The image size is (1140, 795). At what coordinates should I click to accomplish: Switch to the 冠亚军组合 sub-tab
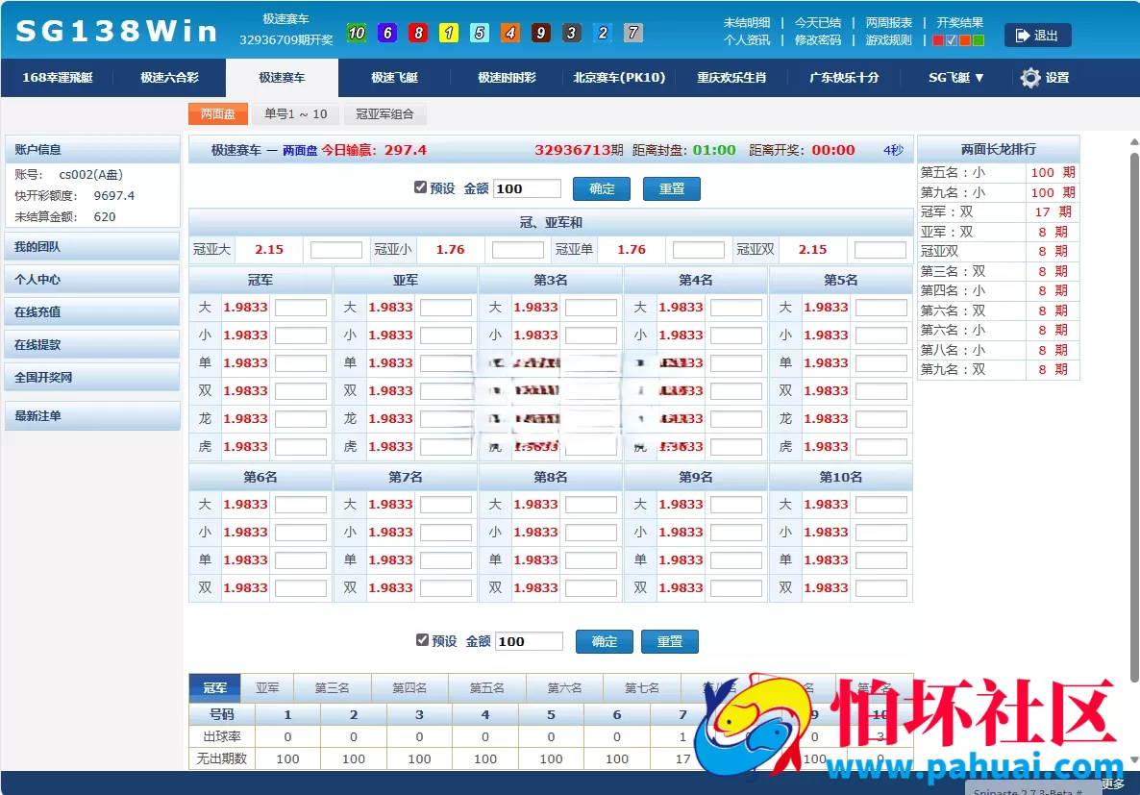point(384,114)
